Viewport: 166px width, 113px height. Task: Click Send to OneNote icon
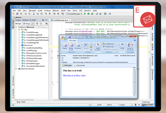click(130, 47)
